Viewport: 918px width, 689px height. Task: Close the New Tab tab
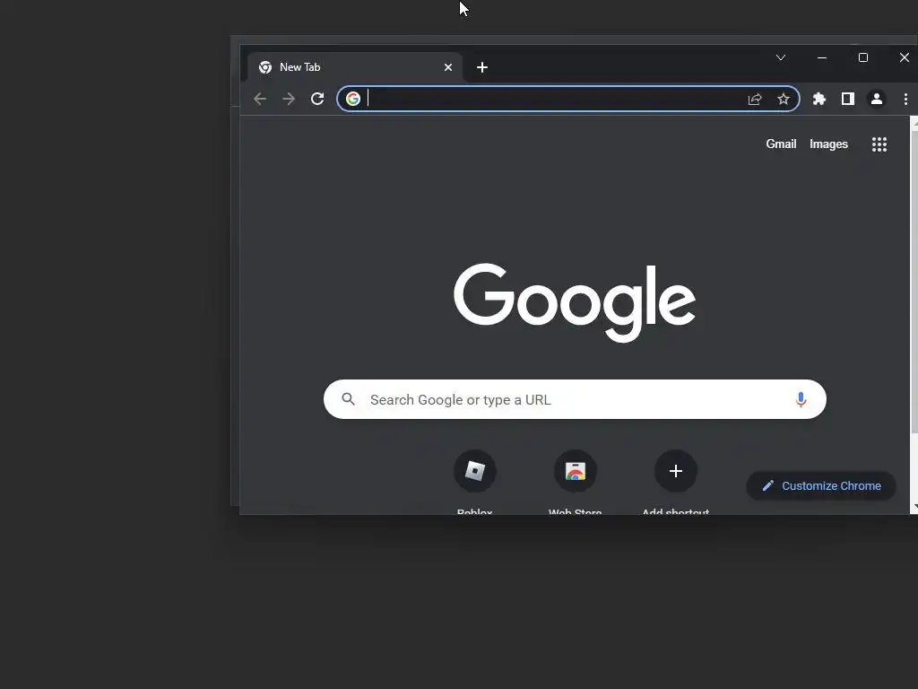(448, 67)
